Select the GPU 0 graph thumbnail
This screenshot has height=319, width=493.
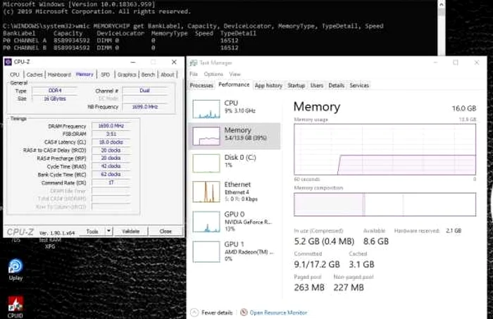tap(206, 222)
